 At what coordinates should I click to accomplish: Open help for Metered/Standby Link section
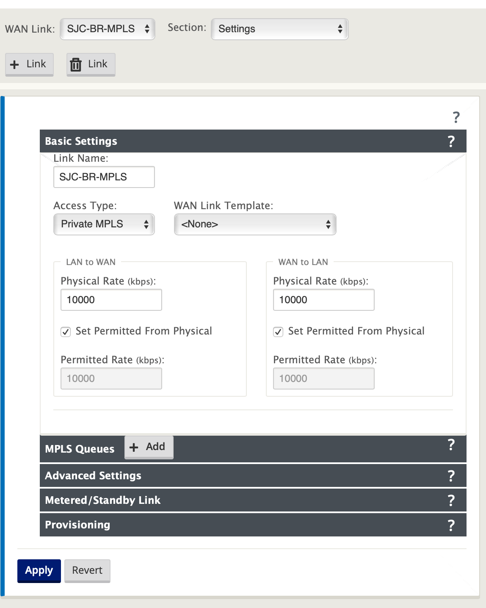click(451, 500)
